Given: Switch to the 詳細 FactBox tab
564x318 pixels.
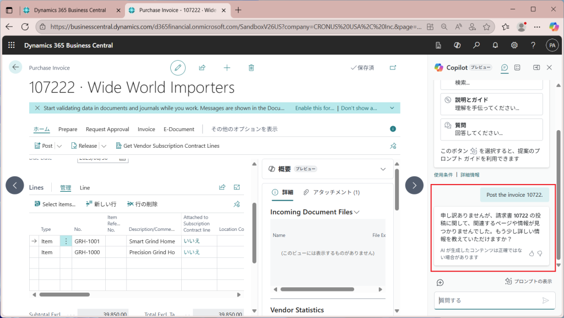Looking at the screenshot, I should click(x=283, y=192).
